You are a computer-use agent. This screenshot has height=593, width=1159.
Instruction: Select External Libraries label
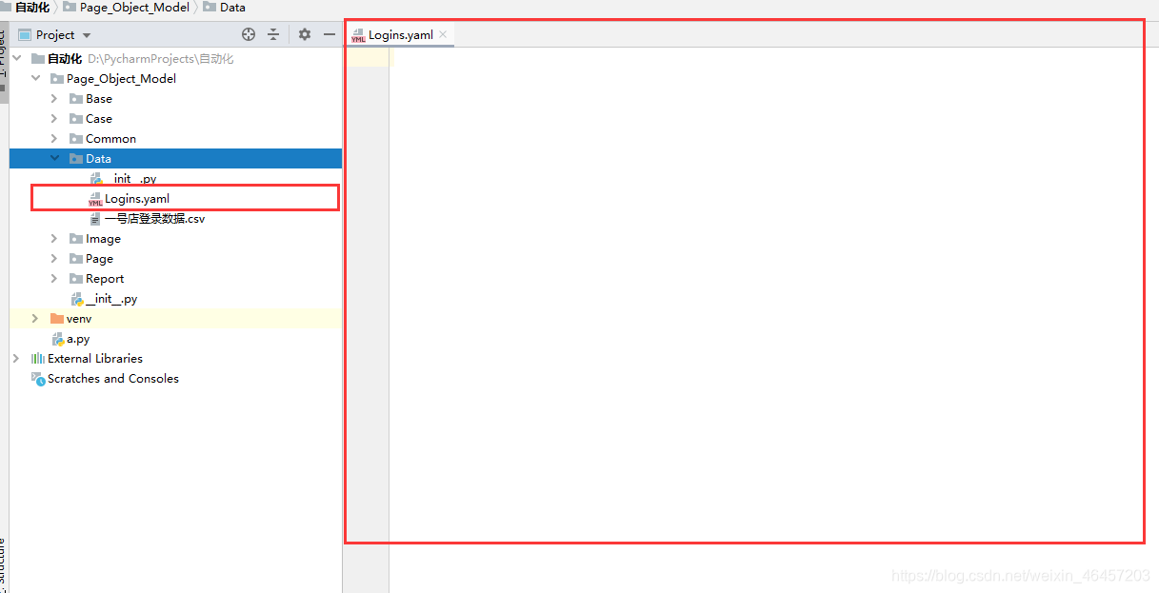point(95,359)
